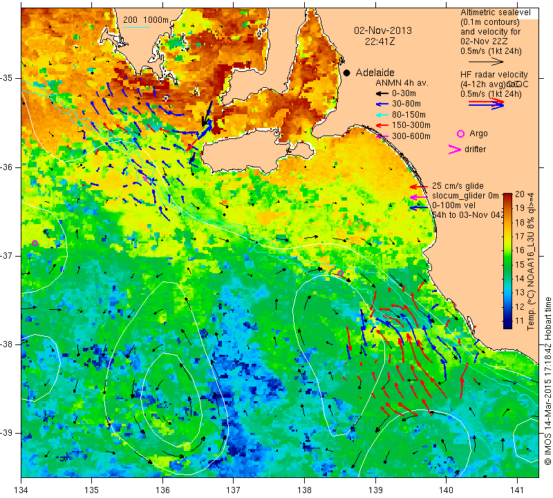Image resolution: width=553 pixels, height=498 pixels.
Task: Click the blue 30-80m ANMN legend arrow
Action: pyautogui.click(x=382, y=104)
